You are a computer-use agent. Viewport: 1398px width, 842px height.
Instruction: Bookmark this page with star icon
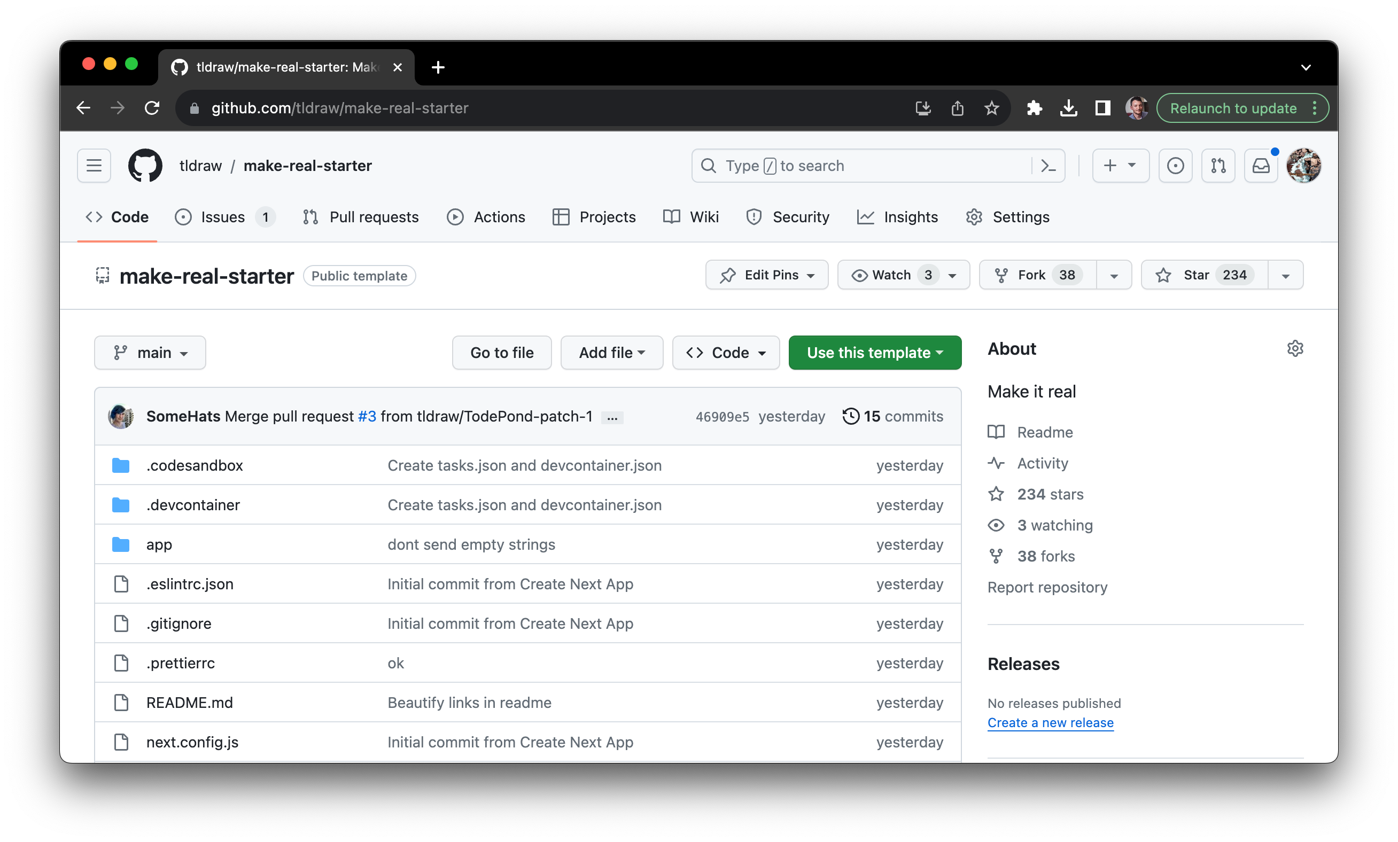(991, 108)
